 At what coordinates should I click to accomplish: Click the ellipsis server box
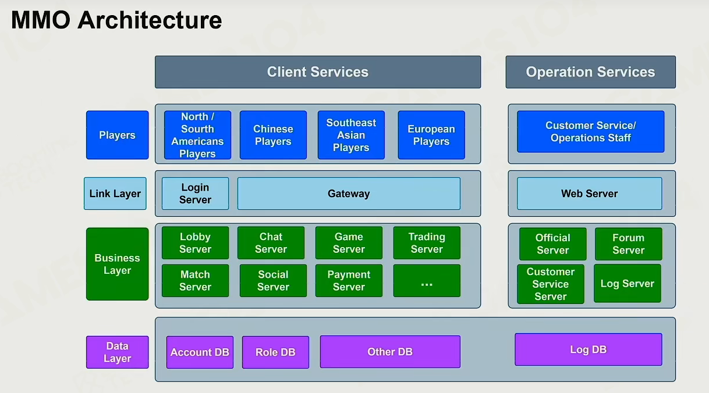(x=427, y=281)
